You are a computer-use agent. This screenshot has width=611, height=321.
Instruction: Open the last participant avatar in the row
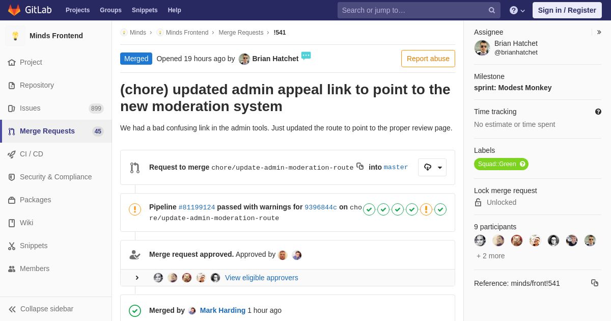[590, 240]
